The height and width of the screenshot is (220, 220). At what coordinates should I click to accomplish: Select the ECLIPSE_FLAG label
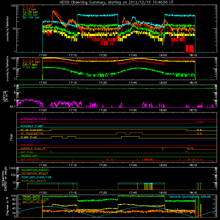tap(30, 141)
